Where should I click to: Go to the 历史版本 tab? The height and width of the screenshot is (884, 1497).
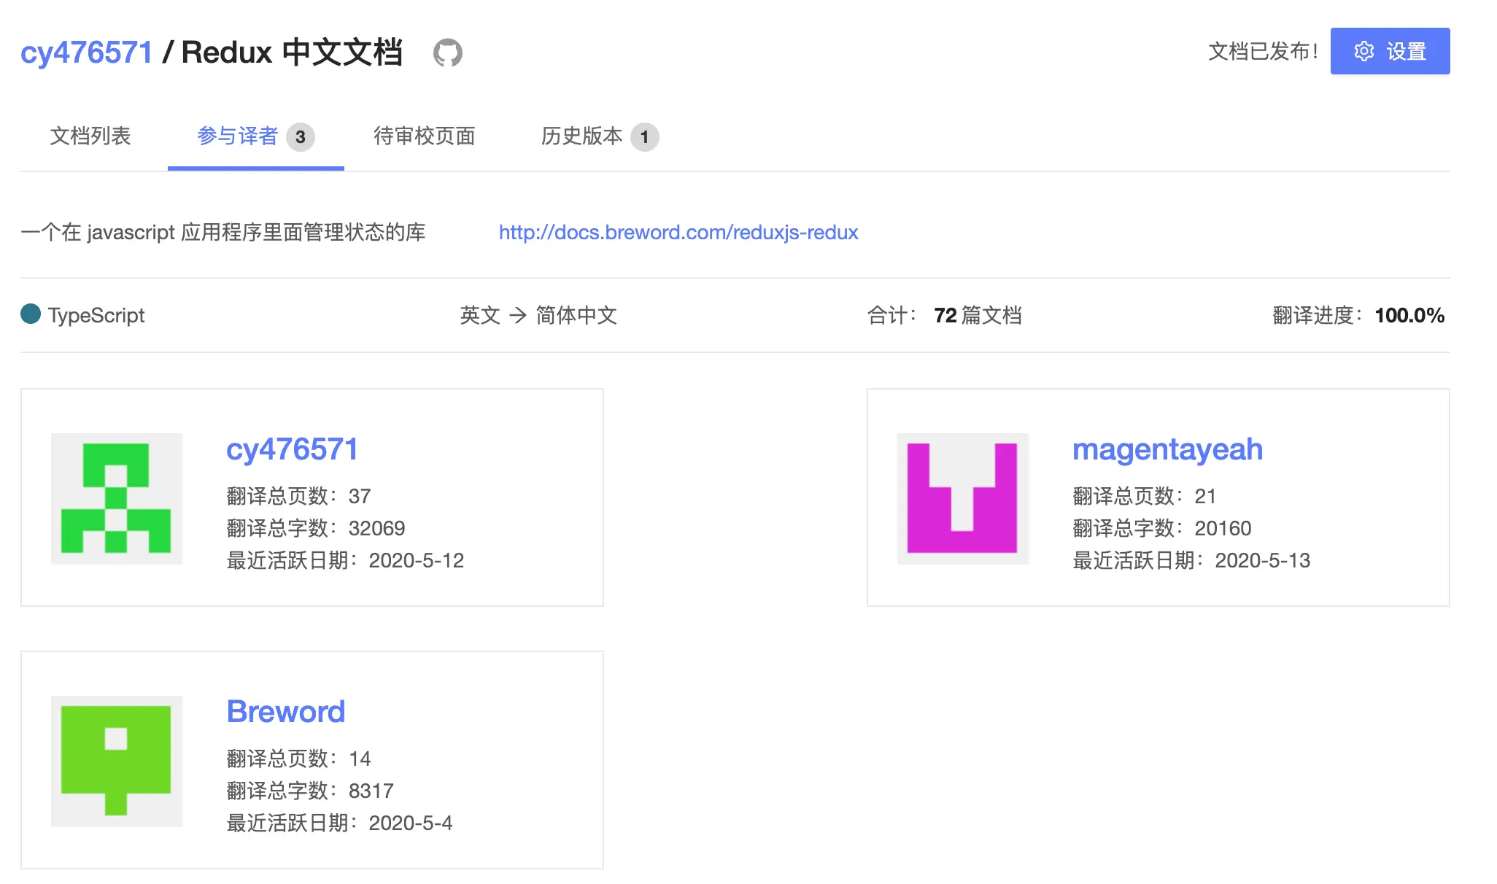point(581,136)
